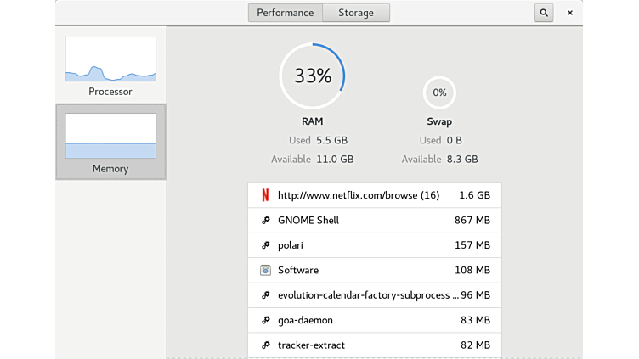Screen dimensions: 639x359
Task: Select the polari 157 MB row
Action: point(374,245)
